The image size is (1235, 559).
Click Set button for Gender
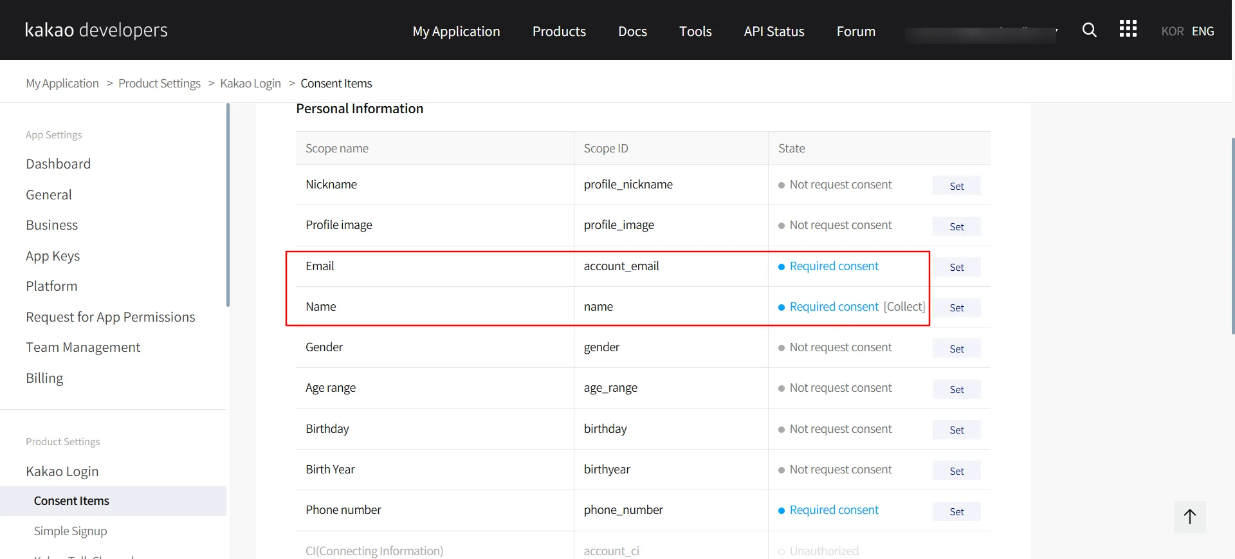[956, 349]
